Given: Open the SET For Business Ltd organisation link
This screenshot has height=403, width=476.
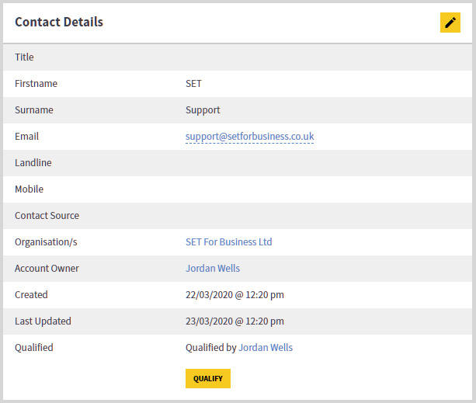Looking at the screenshot, I should [x=229, y=241].
